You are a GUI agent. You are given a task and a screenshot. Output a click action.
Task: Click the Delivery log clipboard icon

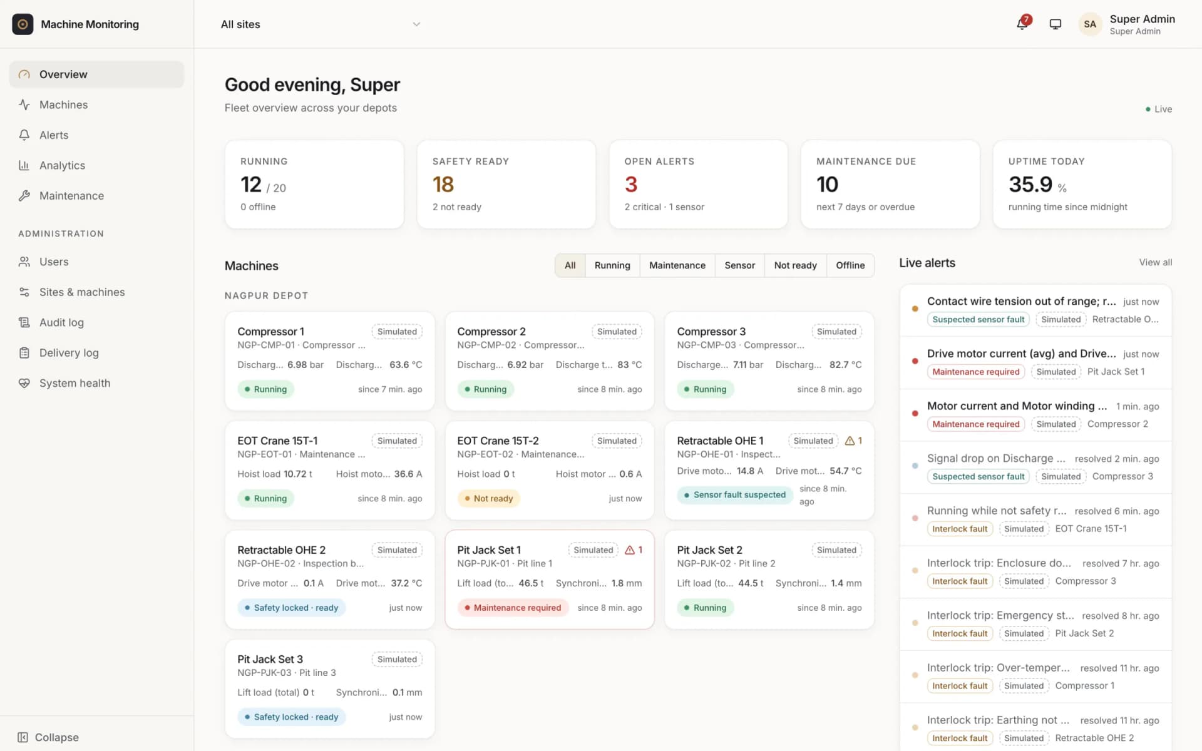24,353
